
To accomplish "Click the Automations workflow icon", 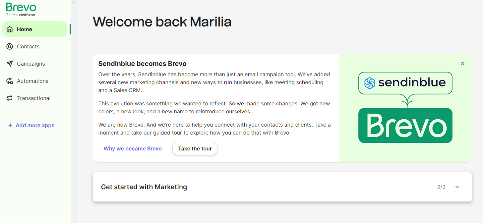I will [9, 81].
